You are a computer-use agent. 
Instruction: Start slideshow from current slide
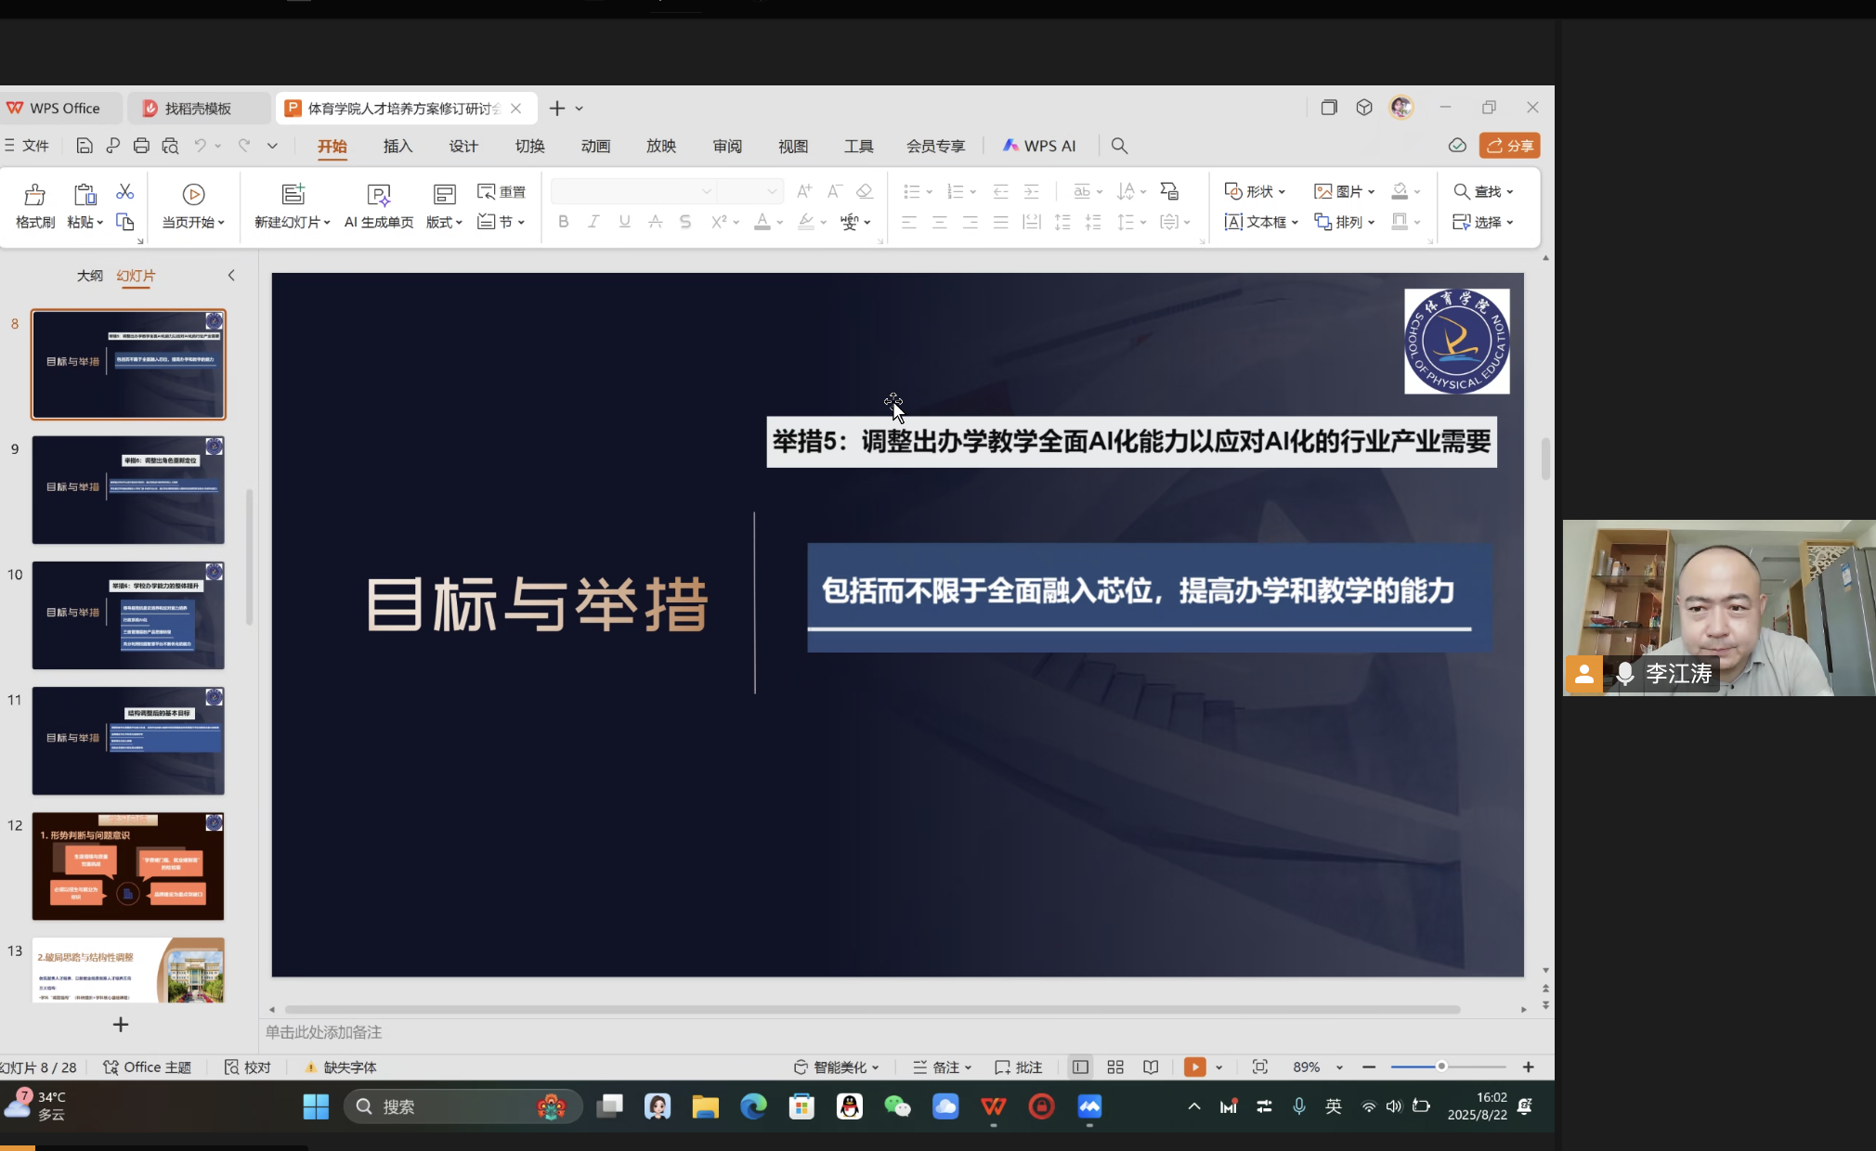point(193,194)
